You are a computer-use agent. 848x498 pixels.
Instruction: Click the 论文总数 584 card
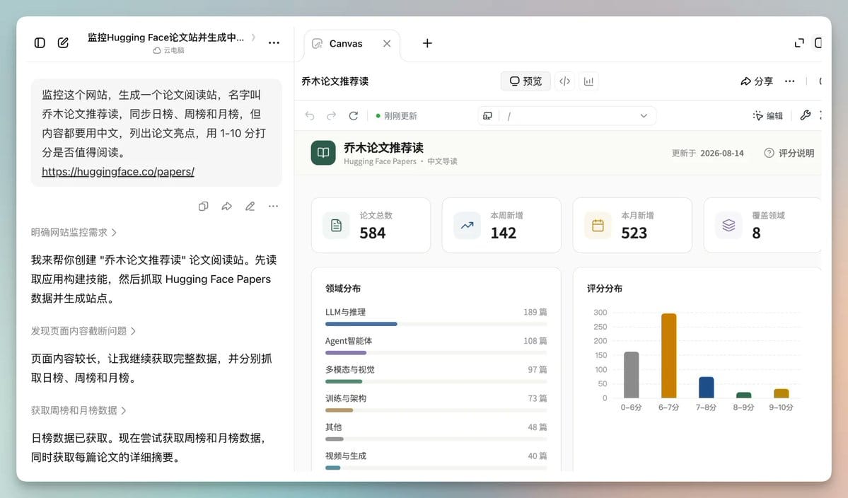[x=371, y=225]
